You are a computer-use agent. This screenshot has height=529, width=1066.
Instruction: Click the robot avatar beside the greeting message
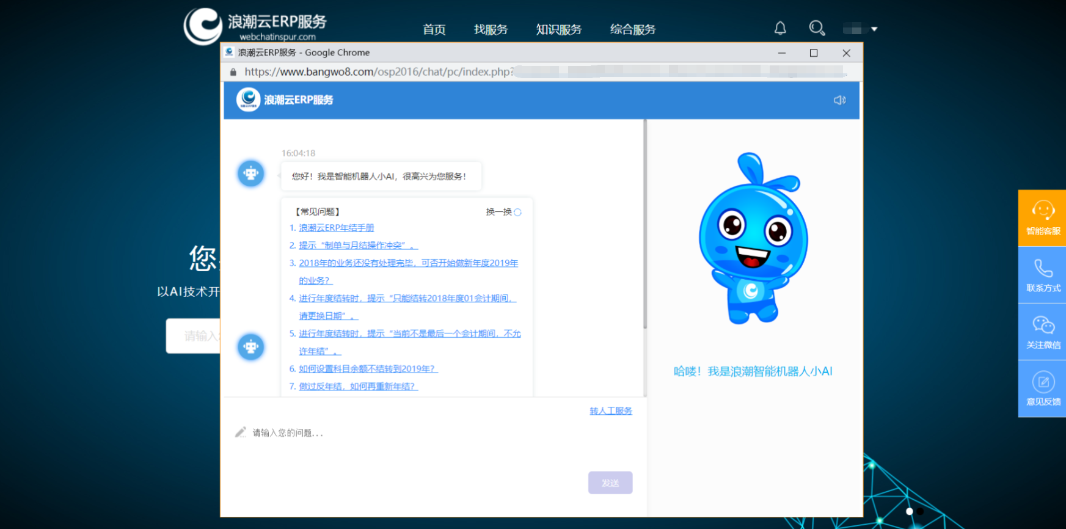point(250,174)
